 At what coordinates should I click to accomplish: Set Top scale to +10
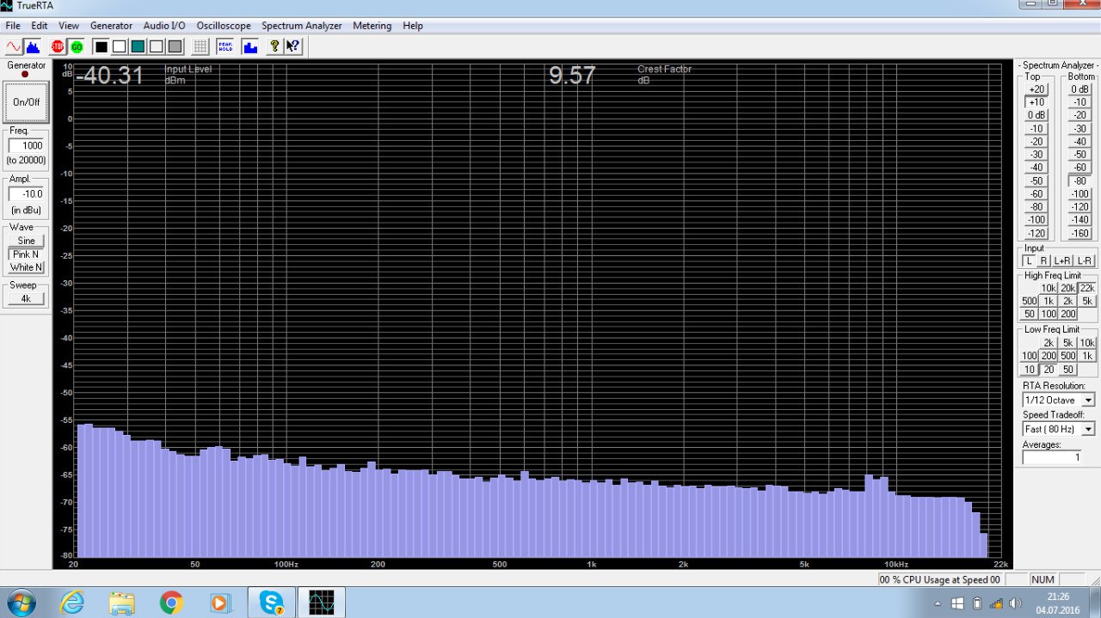[1036, 102]
